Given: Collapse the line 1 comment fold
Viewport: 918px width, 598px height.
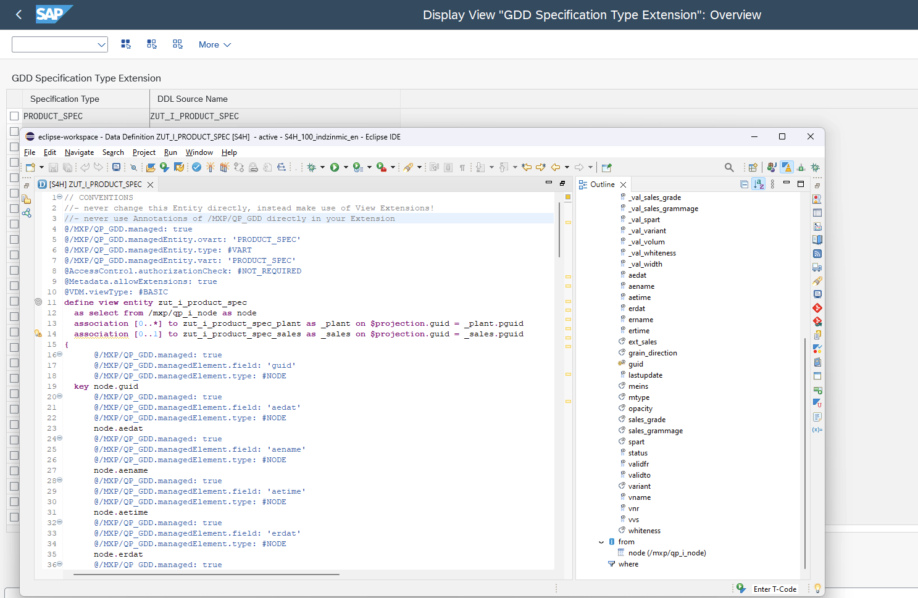Looking at the screenshot, I should 60,197.
